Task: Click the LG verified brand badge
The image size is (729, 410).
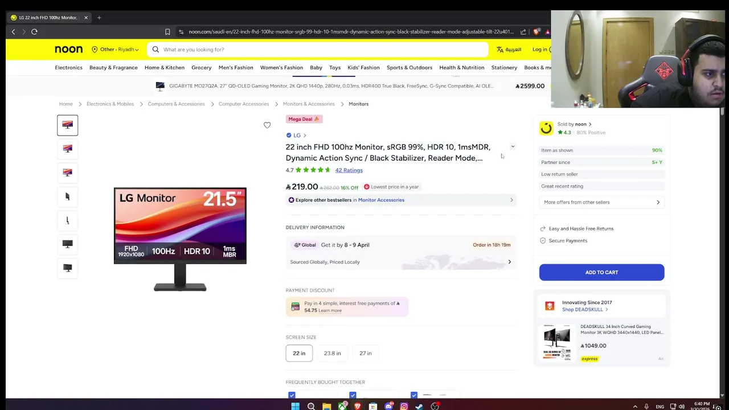Action: (289, 136)
